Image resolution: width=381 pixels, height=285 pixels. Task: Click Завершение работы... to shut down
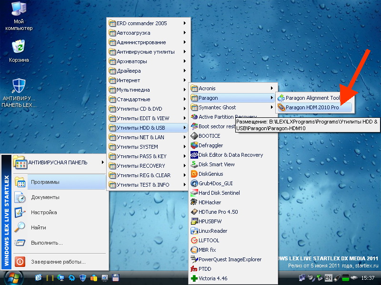(x=58, y=261)
